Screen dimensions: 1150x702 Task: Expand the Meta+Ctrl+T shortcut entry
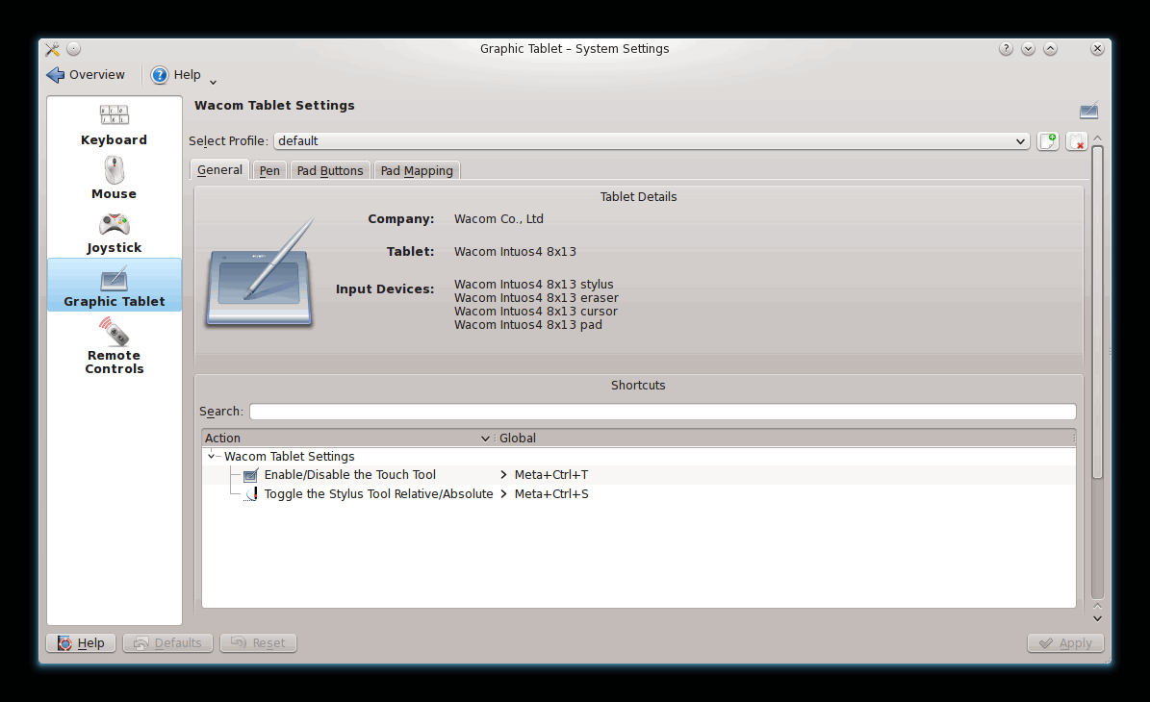[503, 475]
